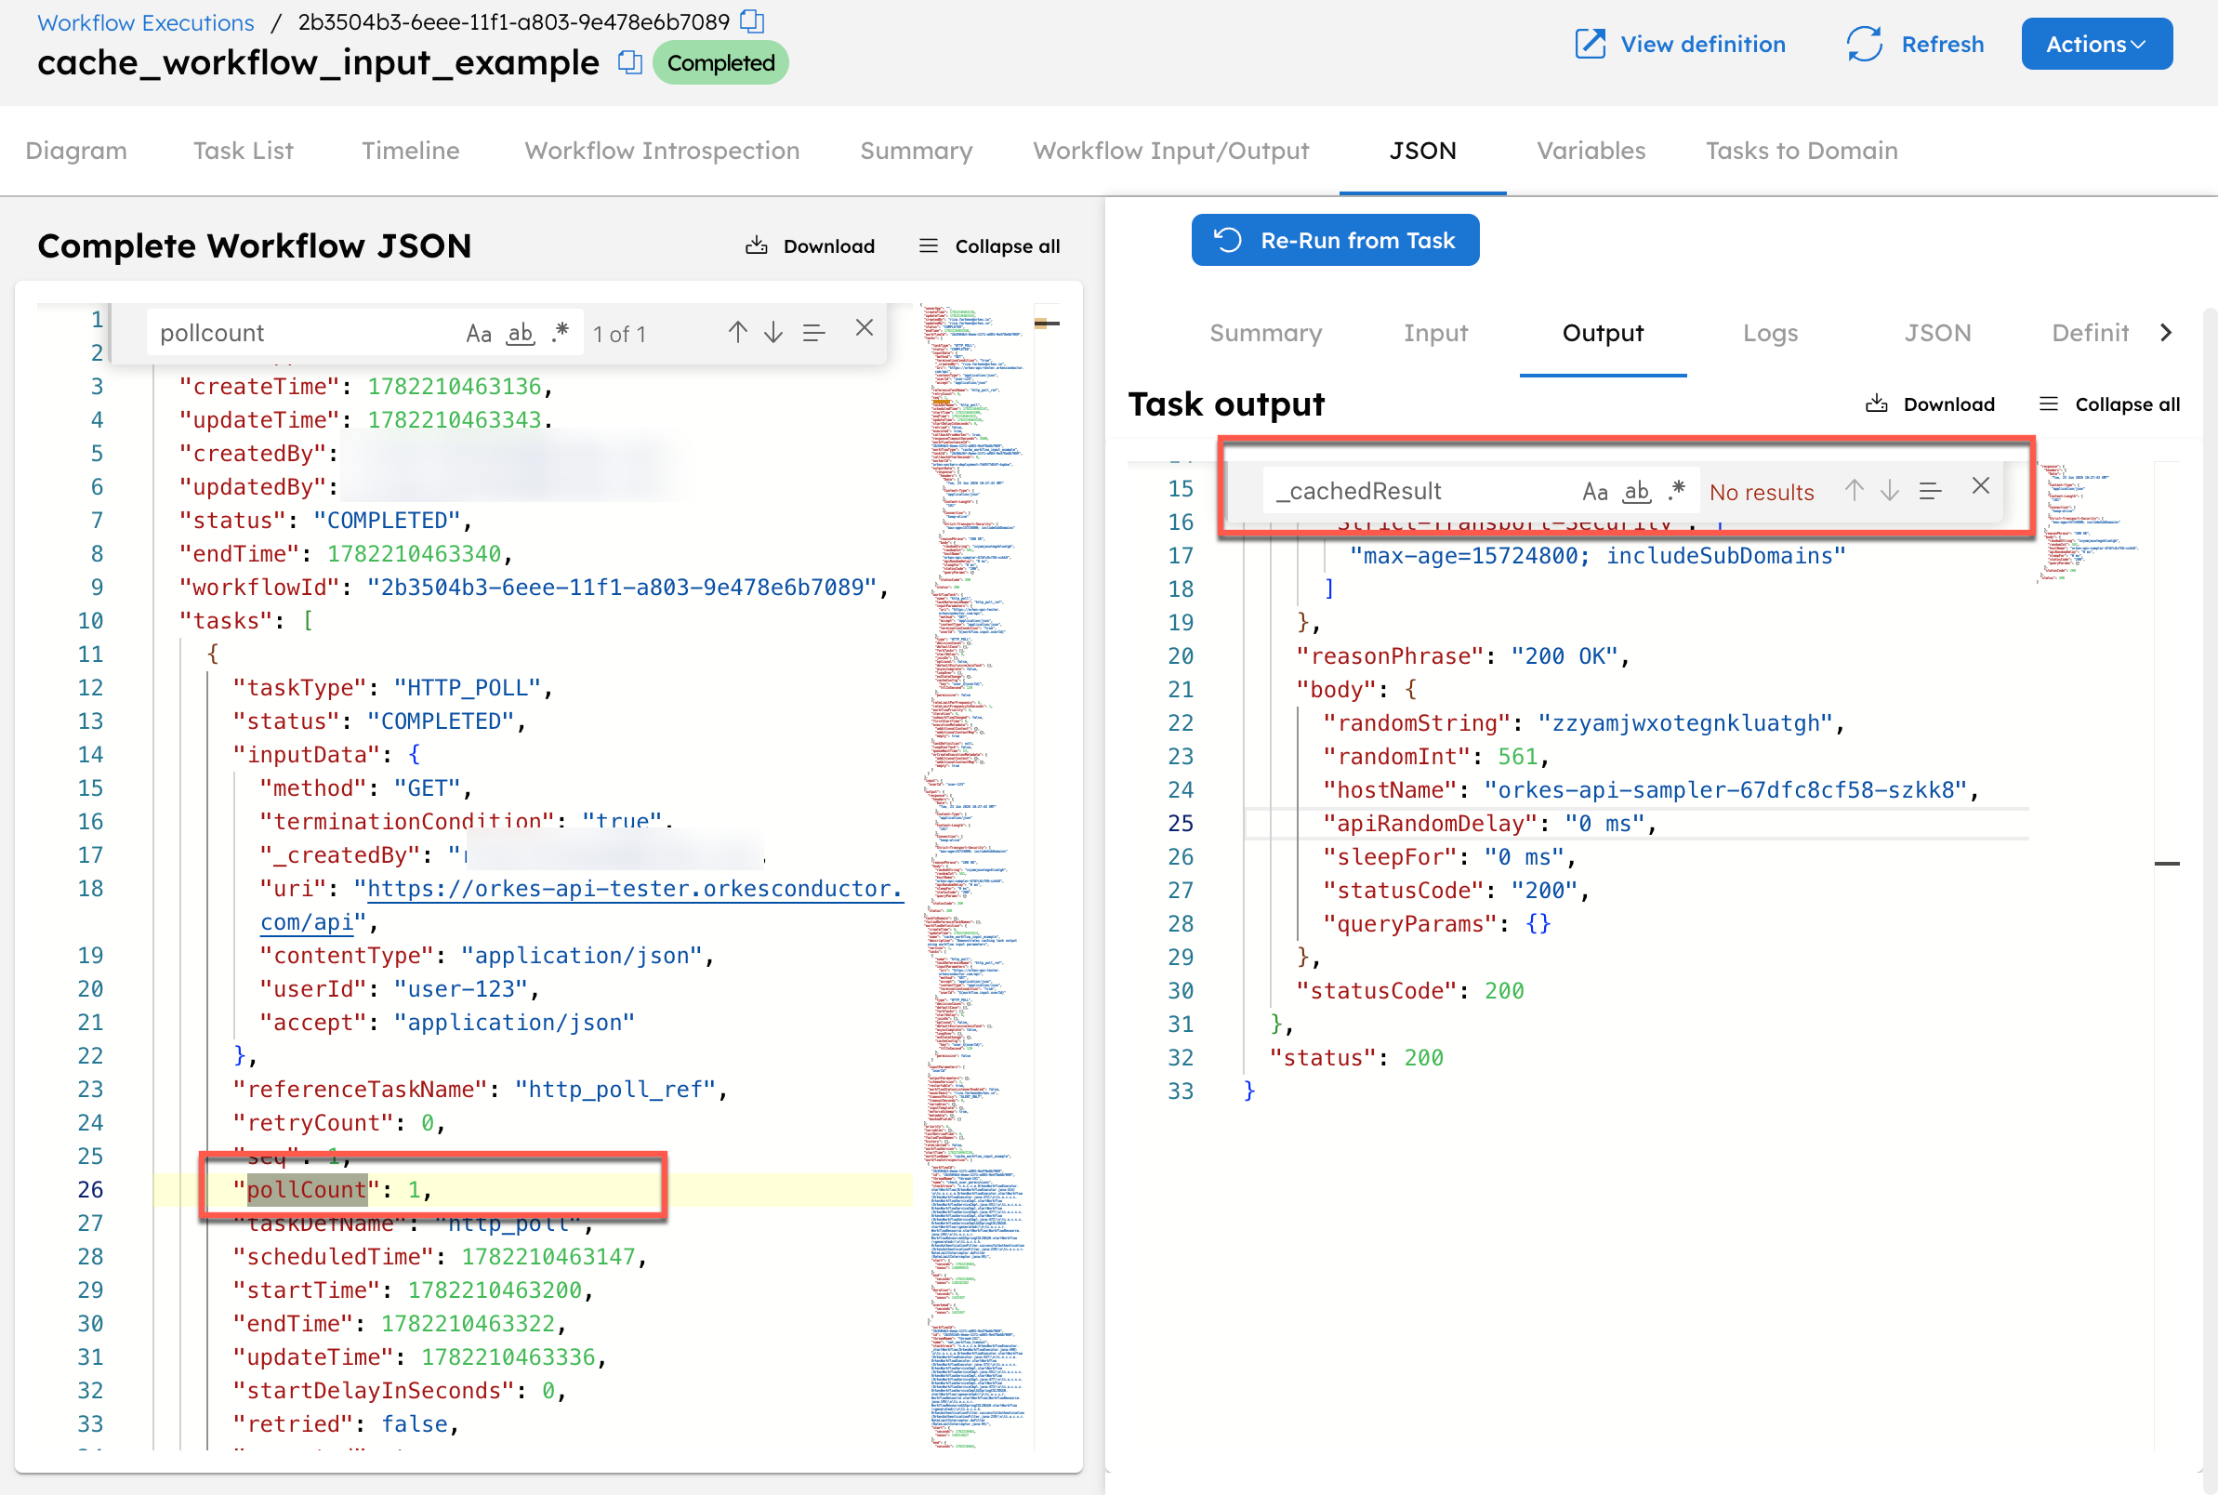Click the "apiRandomDelay" line in Task output

tap(1637, 824)
